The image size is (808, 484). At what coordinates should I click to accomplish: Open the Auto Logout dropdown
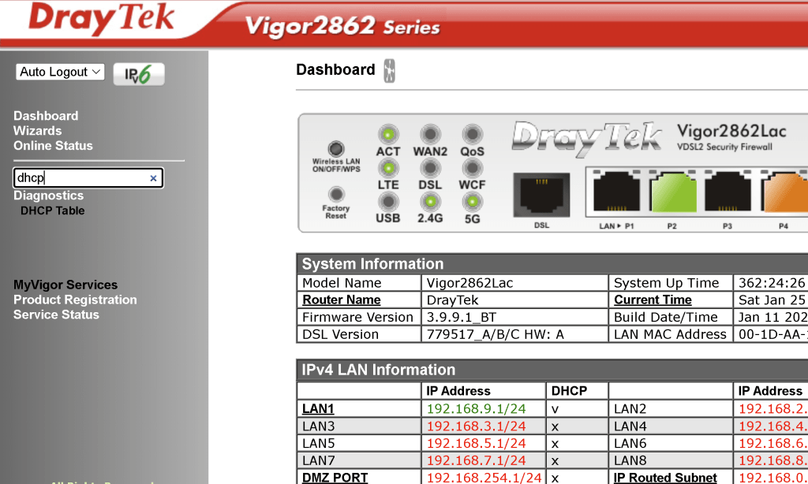point(60,72)
